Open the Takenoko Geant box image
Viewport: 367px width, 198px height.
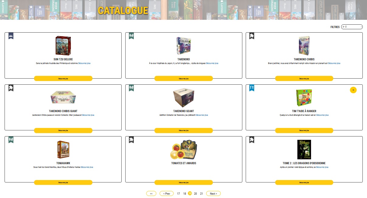click(x=184, y=97)
